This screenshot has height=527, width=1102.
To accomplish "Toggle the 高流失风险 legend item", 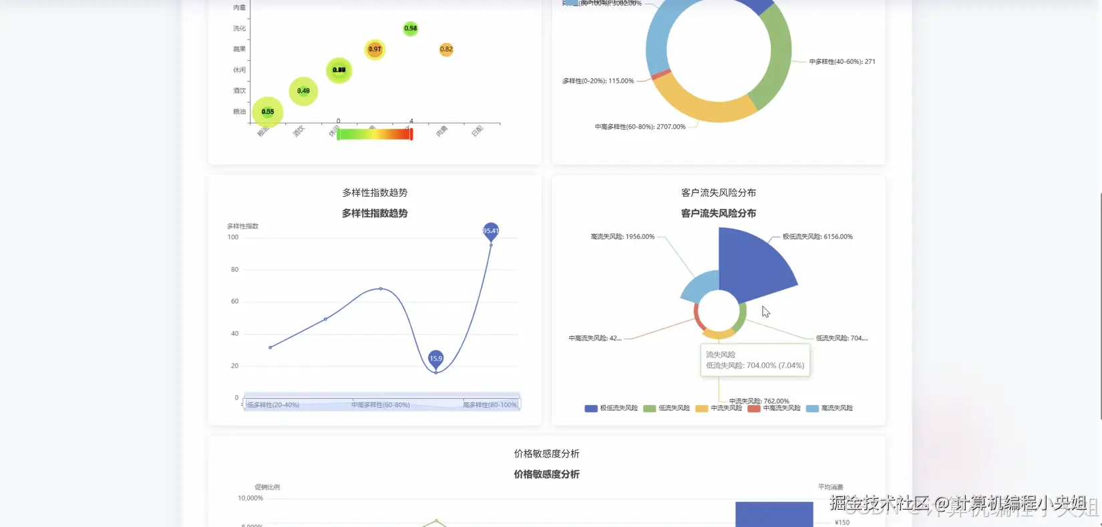I will [x=830, y=408].
